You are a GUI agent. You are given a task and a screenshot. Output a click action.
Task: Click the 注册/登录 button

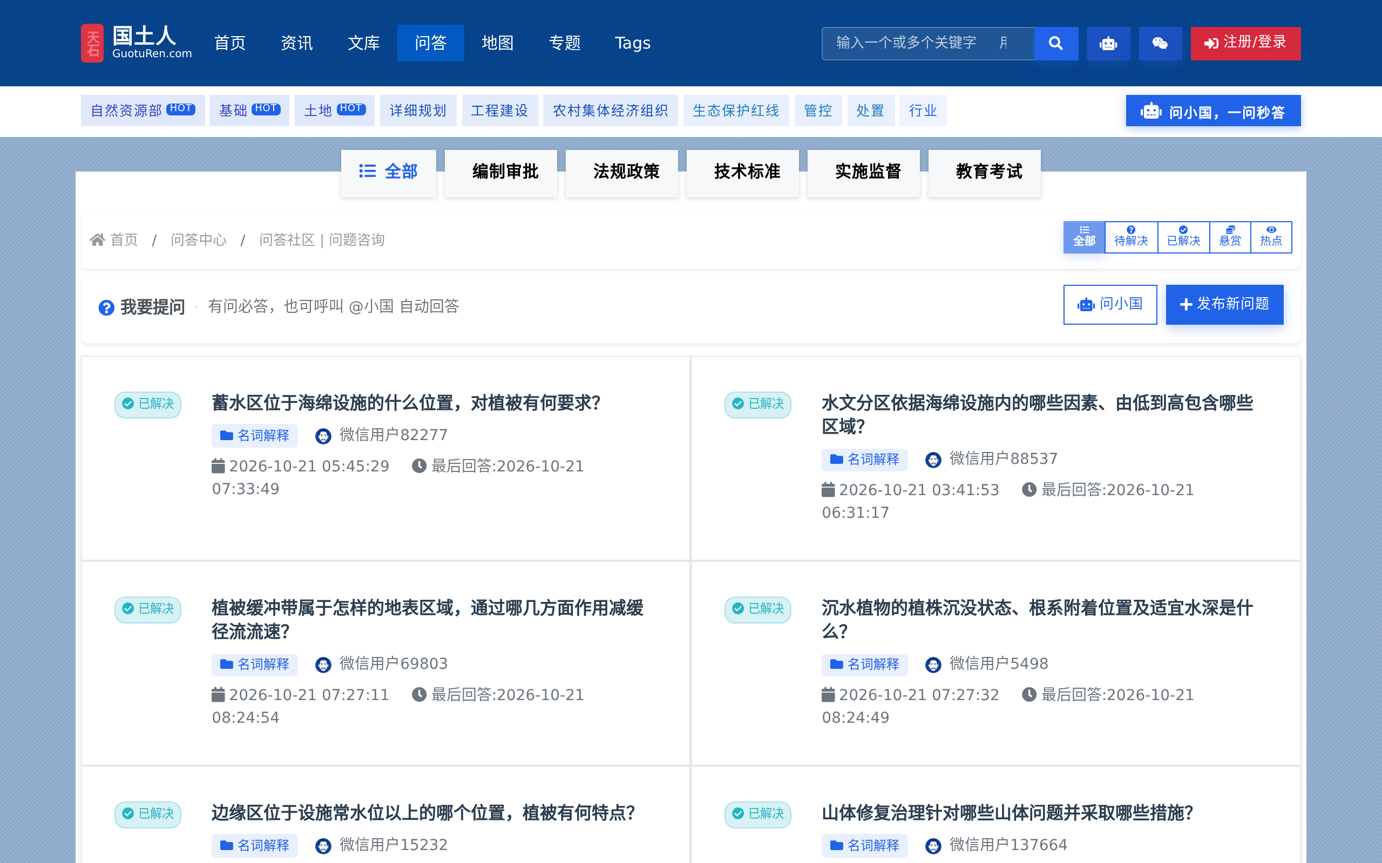point(1245,43)
